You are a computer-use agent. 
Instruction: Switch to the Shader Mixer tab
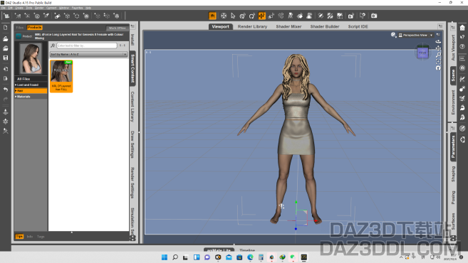[288, 26]
